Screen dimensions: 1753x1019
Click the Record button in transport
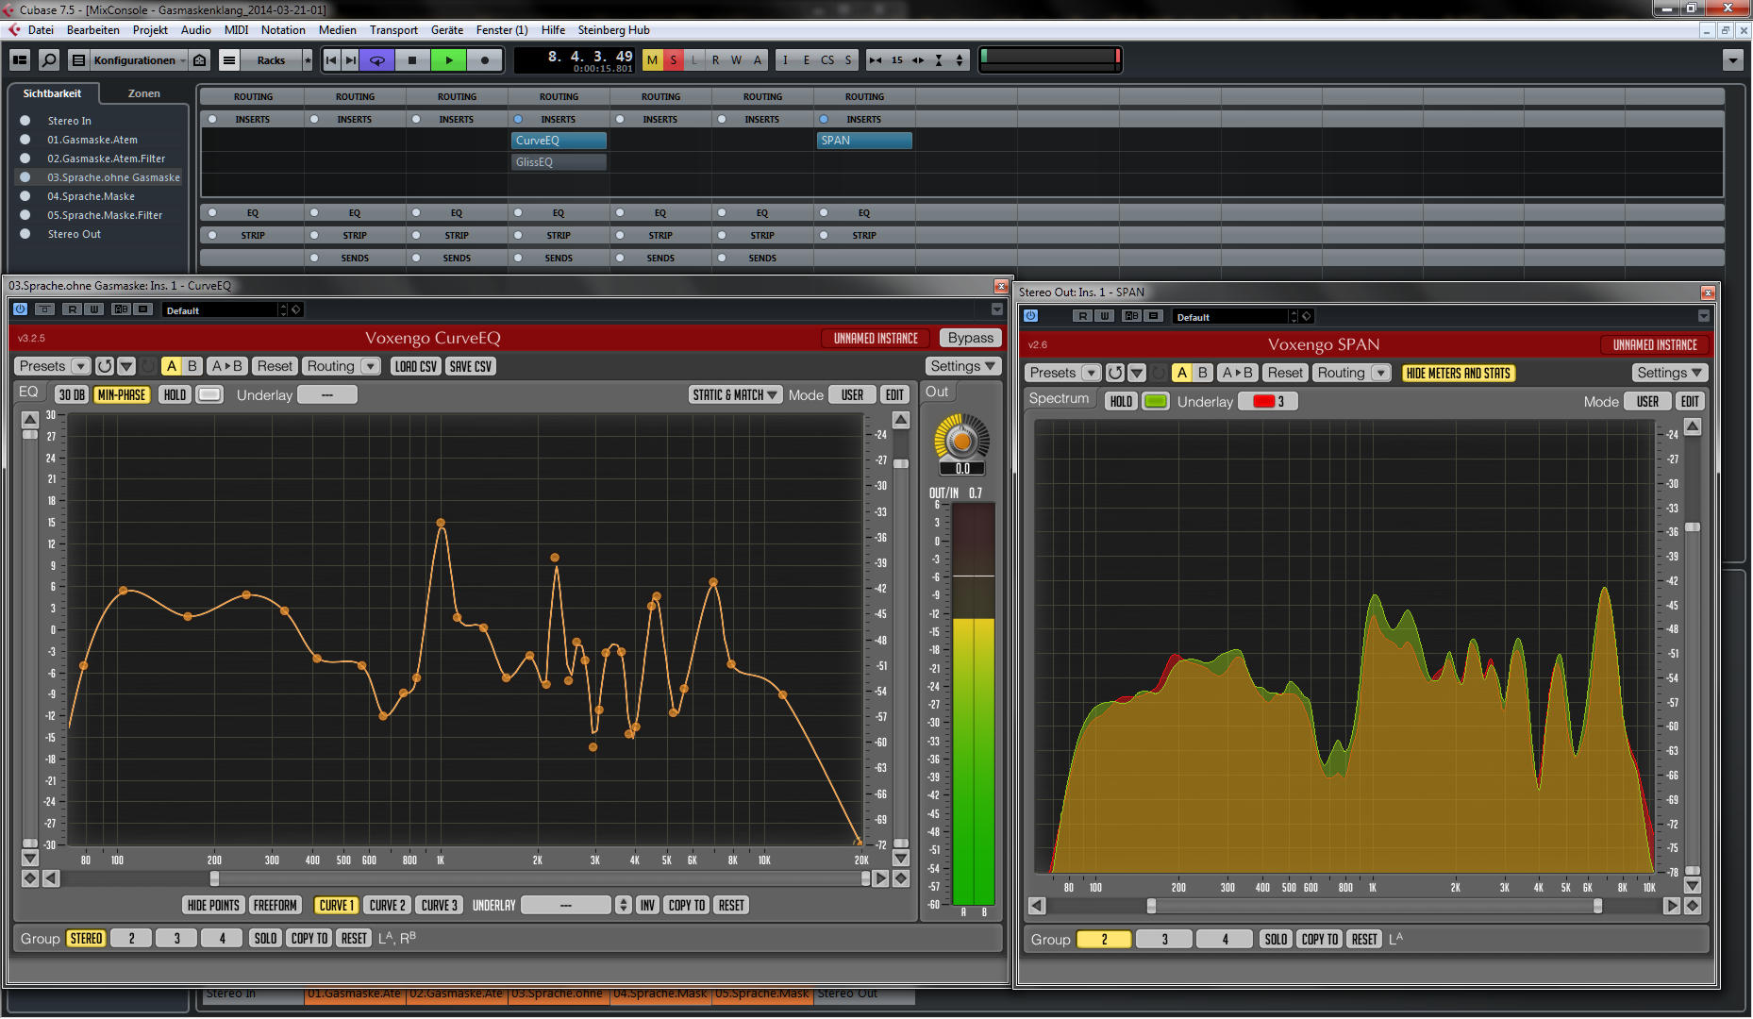point(485,60)
